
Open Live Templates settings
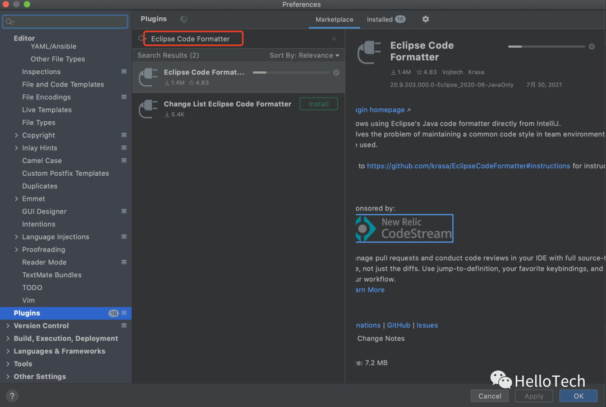[47, 110]
